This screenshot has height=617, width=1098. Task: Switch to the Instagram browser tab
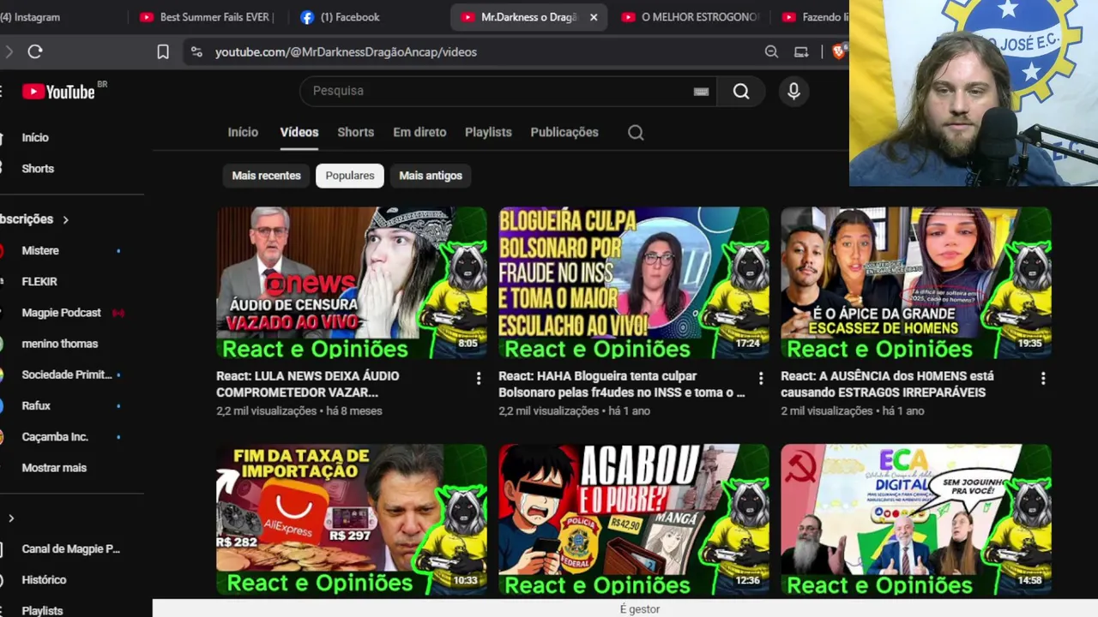pyautogui.click(x=34, y=17)
